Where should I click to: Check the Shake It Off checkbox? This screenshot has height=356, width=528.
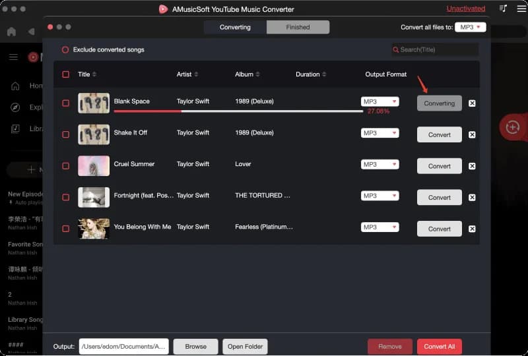click(65, 134)
